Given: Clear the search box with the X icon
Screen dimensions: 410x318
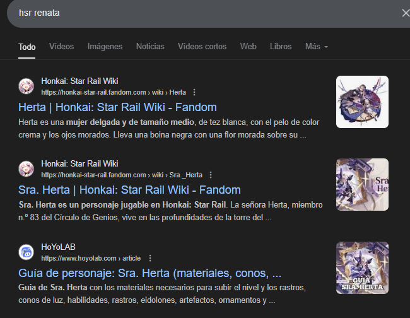Looking at the screenshot, I should 406,13.
